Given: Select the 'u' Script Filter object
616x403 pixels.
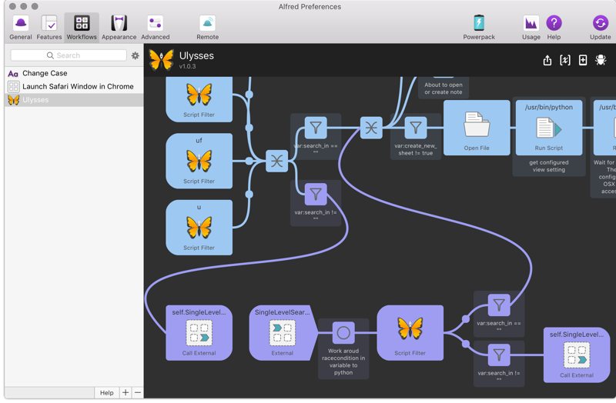Looking at the screenshot, I should [199, 228].
